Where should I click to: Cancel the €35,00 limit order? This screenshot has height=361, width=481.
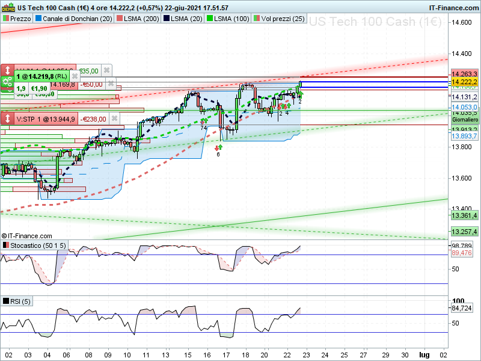[x=106, y=70]
